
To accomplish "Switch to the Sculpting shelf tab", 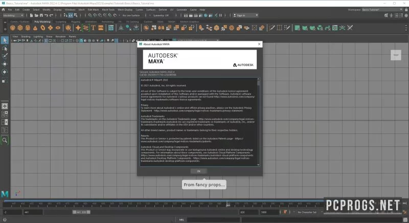I will click(61, 21).
